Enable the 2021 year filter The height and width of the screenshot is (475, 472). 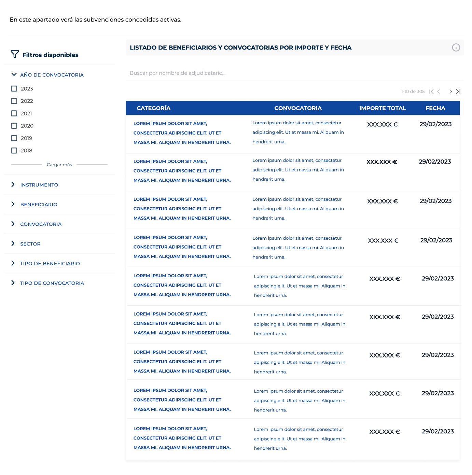pyautogui.click(x=14, y=113)
